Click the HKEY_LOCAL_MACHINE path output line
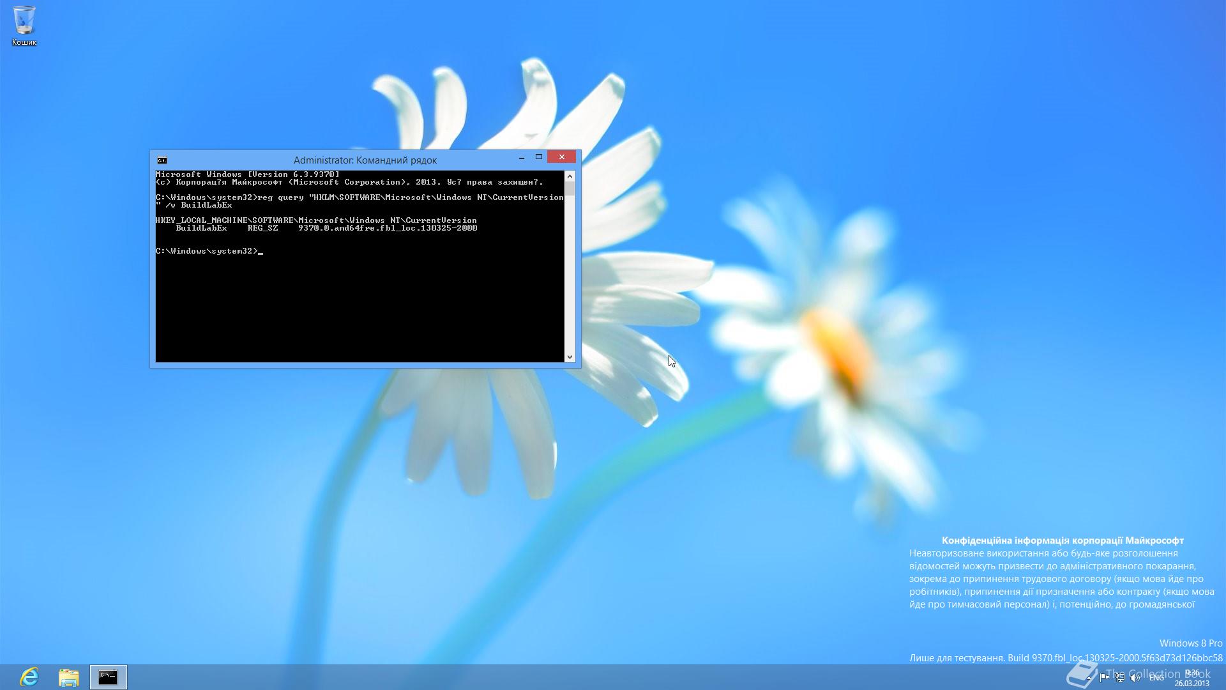Viewport: 1226px width, 690px height. (316, 220)
